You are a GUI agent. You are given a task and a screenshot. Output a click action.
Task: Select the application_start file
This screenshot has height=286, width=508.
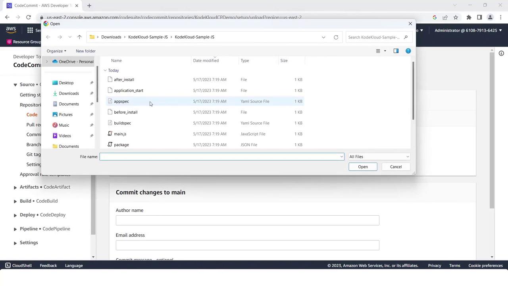coord(205,91)
